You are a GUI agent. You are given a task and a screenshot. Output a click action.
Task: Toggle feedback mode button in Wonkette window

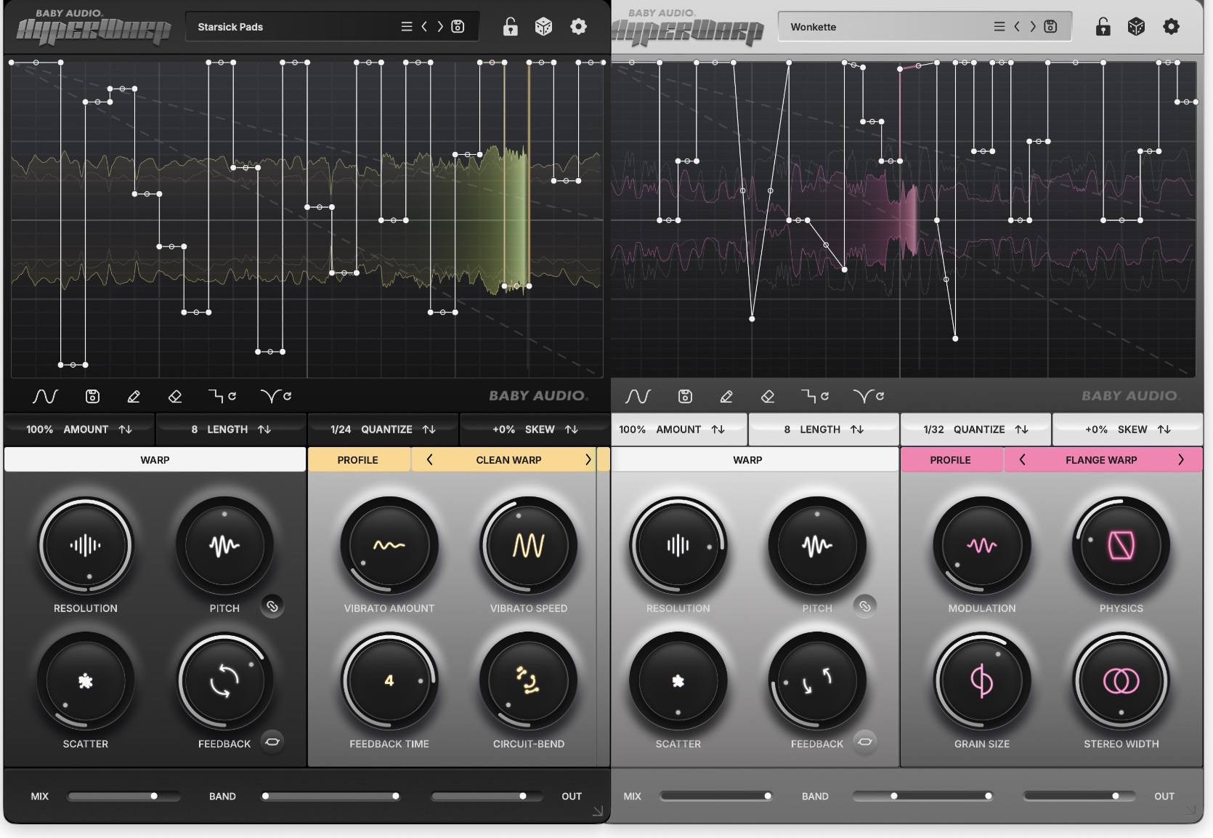pos(864,741)
